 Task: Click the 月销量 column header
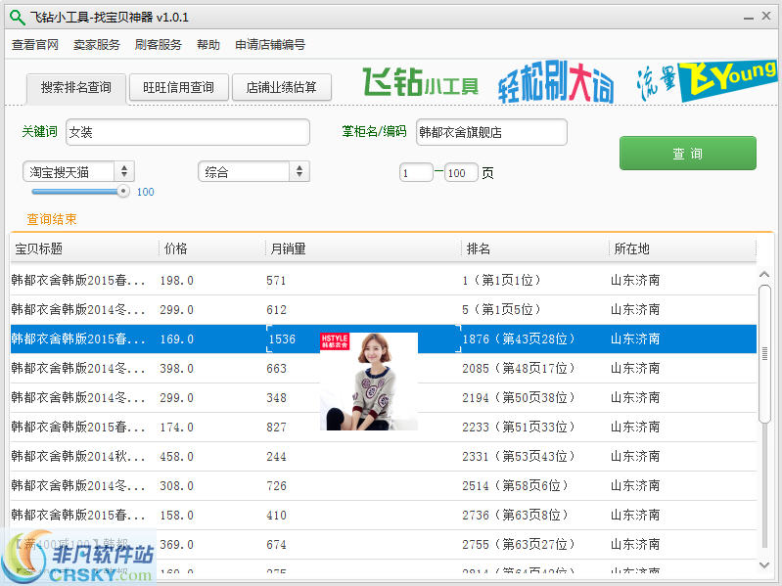point(362,248)
